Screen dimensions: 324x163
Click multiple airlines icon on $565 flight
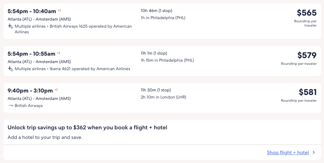tap(10, 26)
